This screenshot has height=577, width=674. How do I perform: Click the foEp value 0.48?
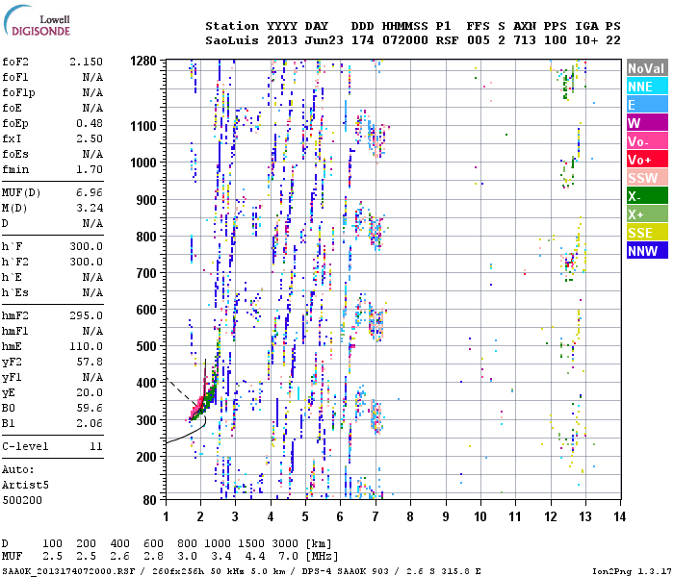(x=90, y=123)
